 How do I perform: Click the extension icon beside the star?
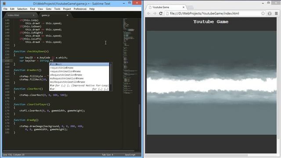pos(270,14)
